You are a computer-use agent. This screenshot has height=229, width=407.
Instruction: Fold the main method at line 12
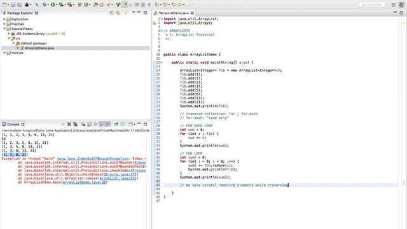162,62
